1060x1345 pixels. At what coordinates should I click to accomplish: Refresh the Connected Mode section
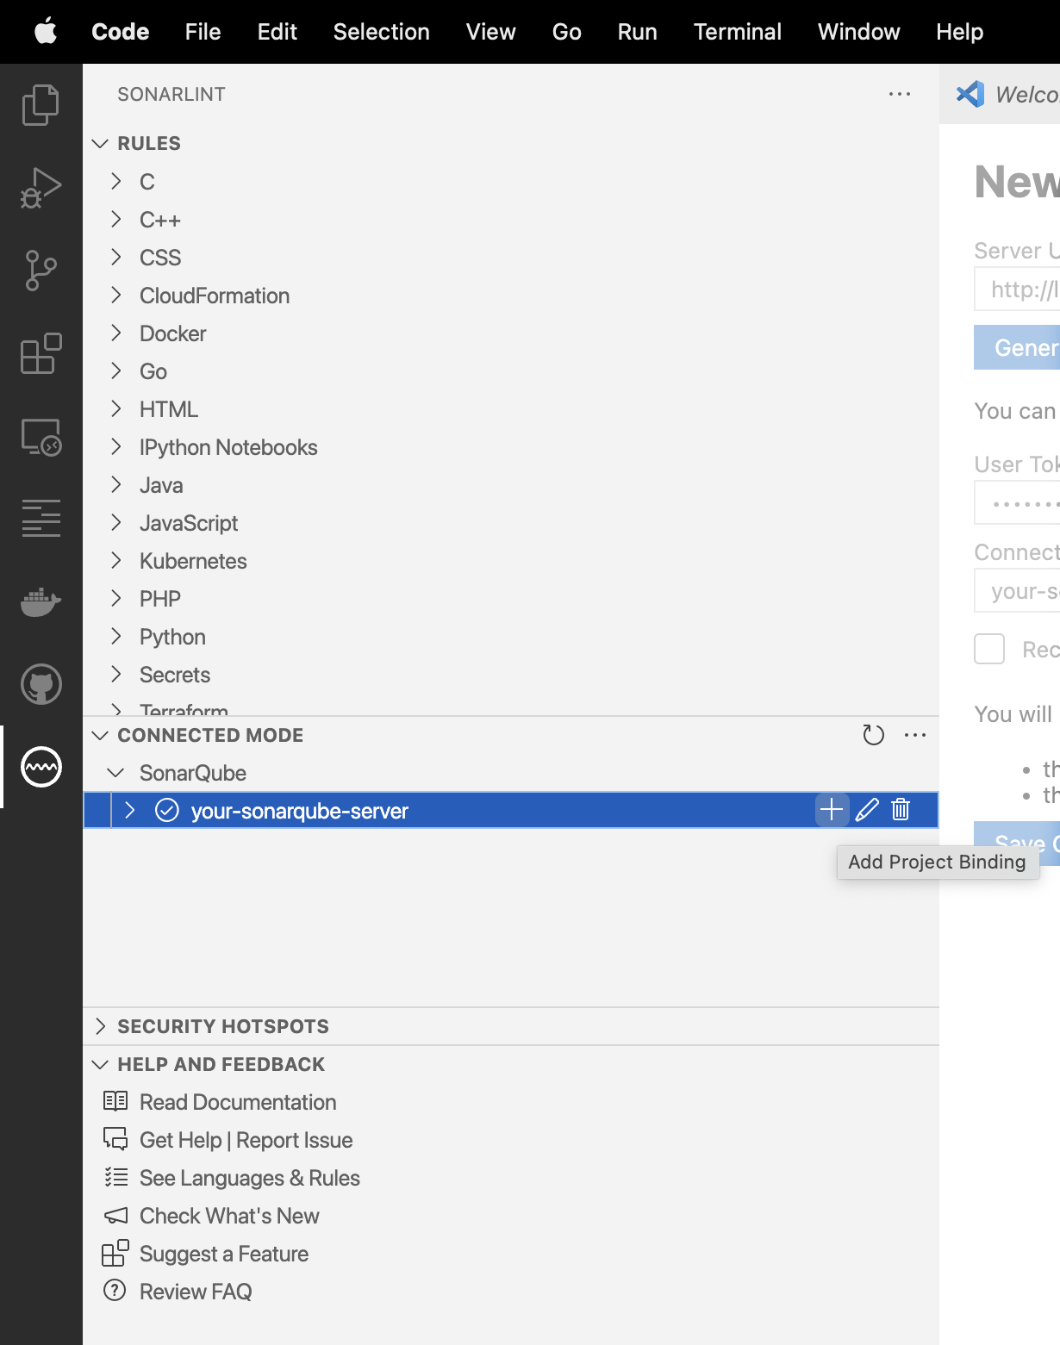pyautogui.click(x=874, y=735)
